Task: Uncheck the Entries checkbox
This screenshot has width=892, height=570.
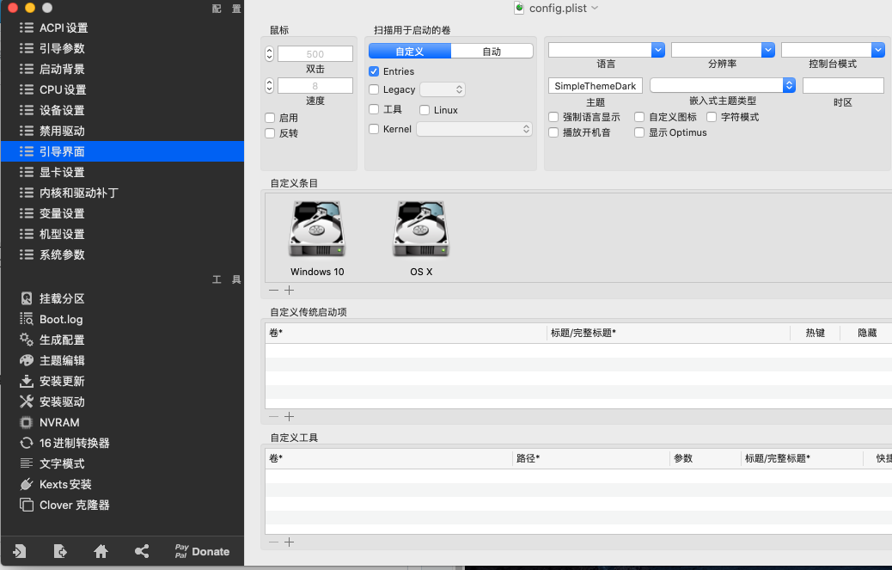Action: coord(374,71)
